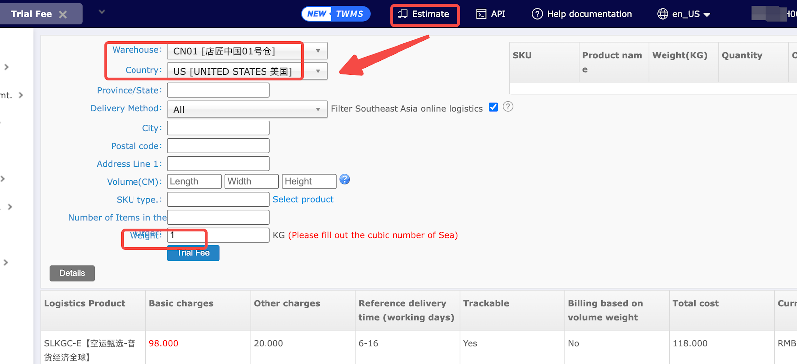Switch to the Trial Fee tab
The image size is (797, 364).
tap(31, 14)
